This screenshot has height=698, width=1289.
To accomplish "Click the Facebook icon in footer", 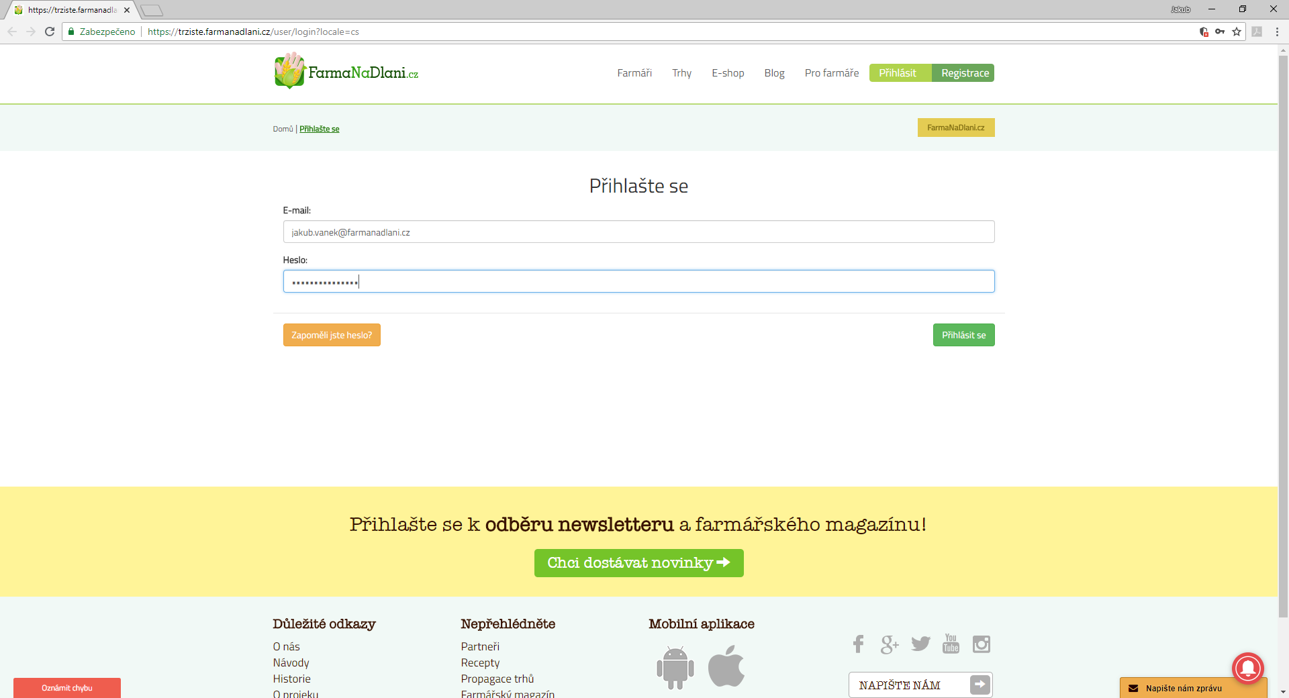I will point(858,644).
